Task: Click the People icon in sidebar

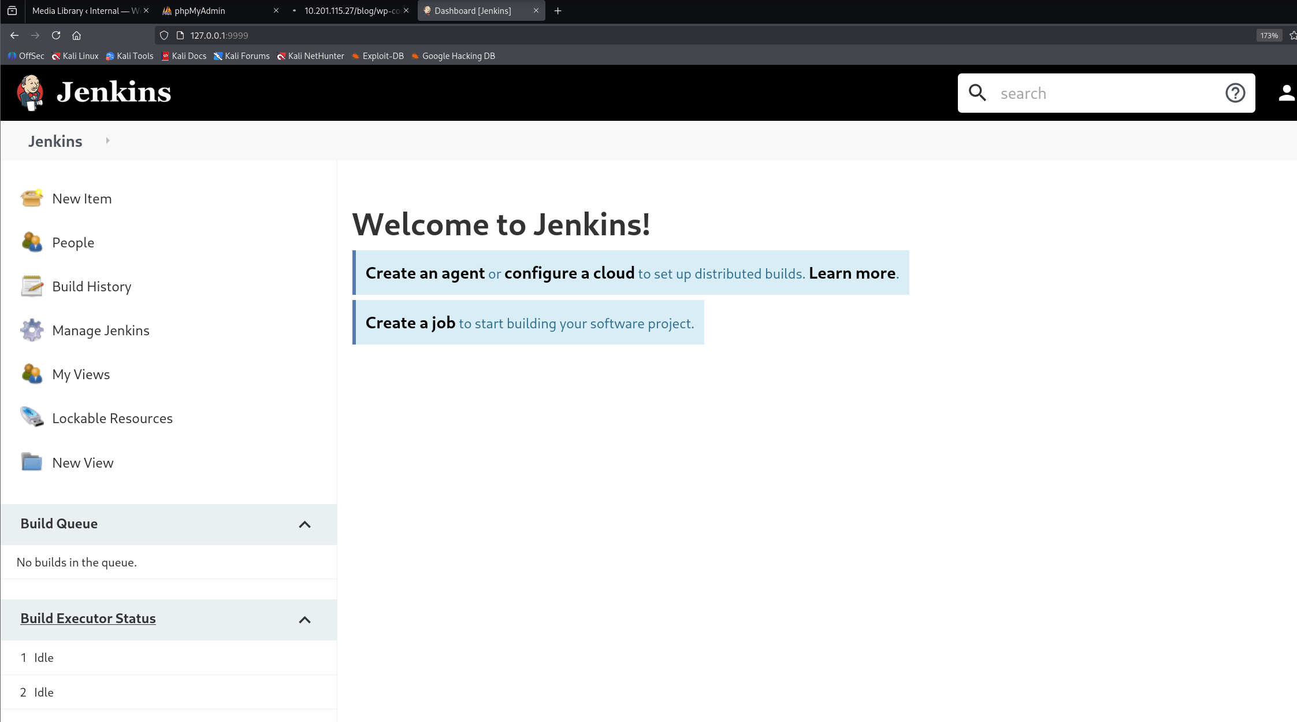Action: (x=32, y=242)
